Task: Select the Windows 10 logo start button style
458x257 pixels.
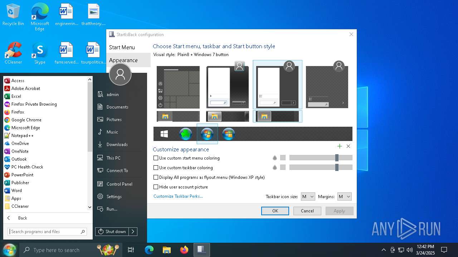Action: tap(164, 134)
